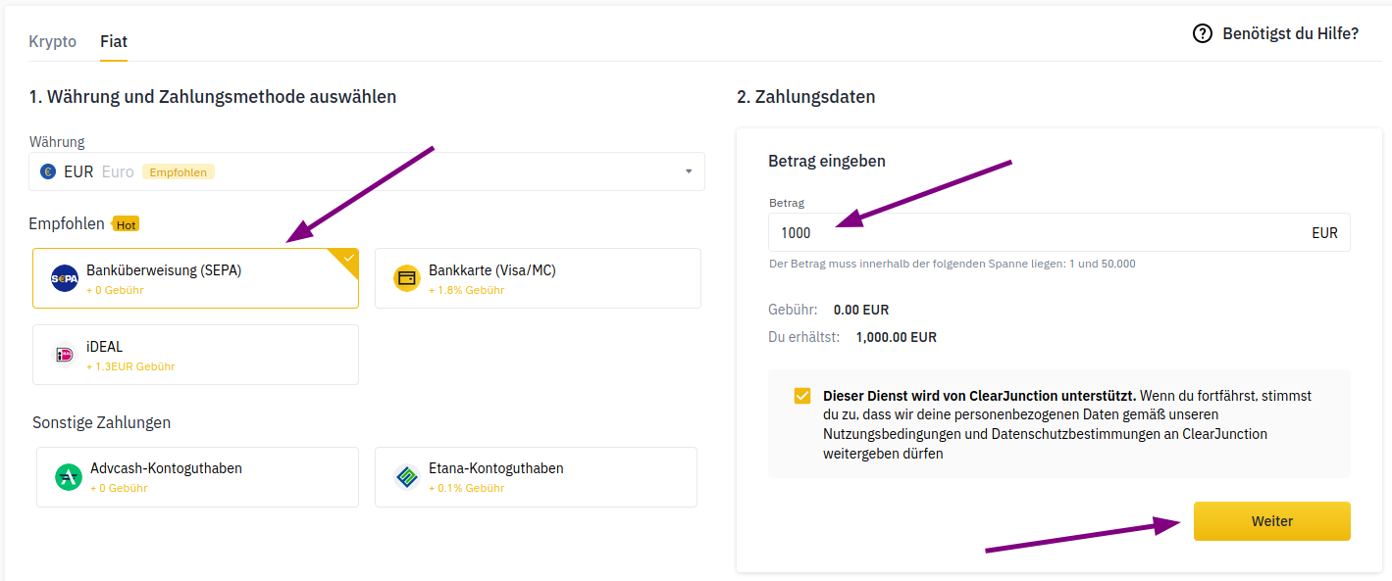Select the Fiat tab
1392x581 pixels.
[x=113, y=41]
